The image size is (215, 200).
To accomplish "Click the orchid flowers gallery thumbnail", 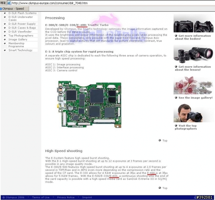I will [x=193, y=85].
